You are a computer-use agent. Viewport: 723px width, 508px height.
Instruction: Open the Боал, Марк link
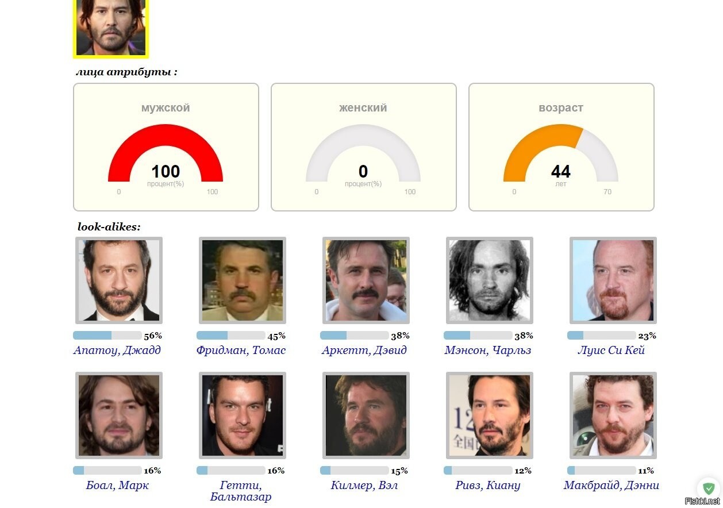(117, 485)
